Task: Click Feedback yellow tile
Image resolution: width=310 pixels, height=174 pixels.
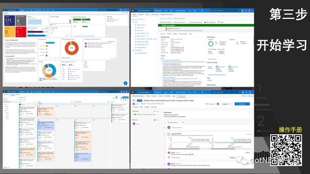Action: tap(9, 32)
